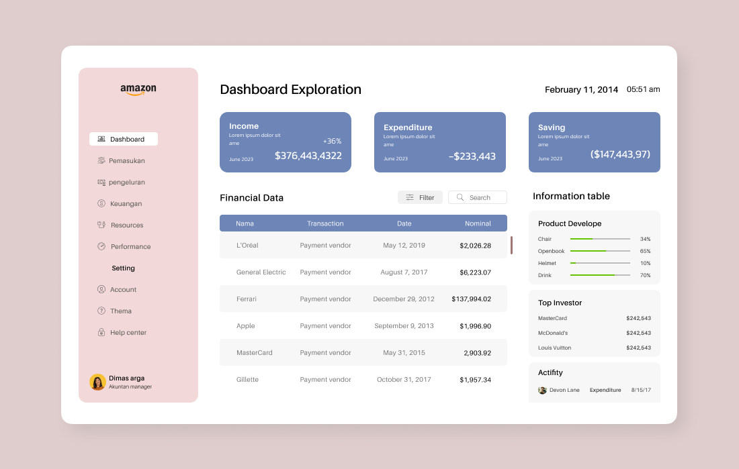The width and height of the screenshot is (739, 469).
Task: Click the amazon logo
Action: pos(138,89)
